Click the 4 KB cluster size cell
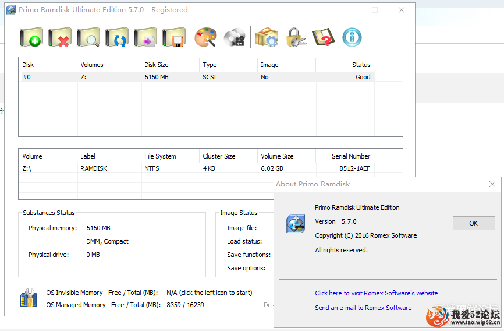The image size is (504, 331). (x=229, y=168)
